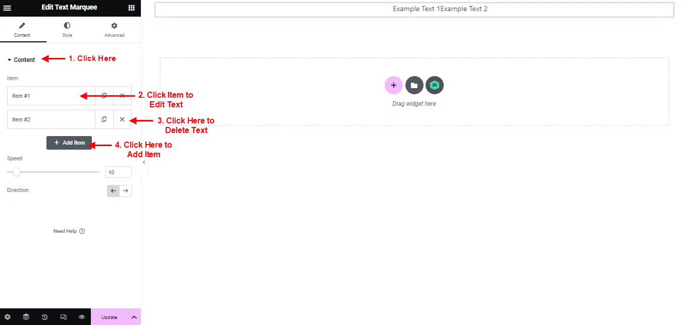
Task: Open page Settings gear icon
Action: pyautogui.click(x=8, y=317)
